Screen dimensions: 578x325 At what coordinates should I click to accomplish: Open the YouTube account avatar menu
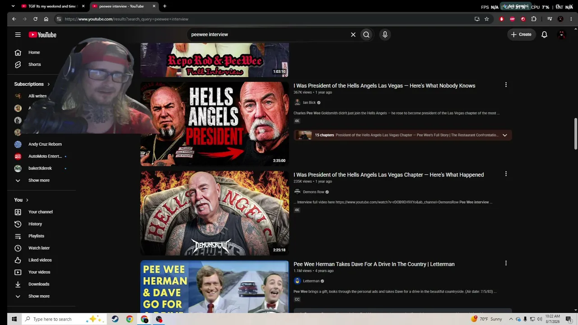pos(562,34)
